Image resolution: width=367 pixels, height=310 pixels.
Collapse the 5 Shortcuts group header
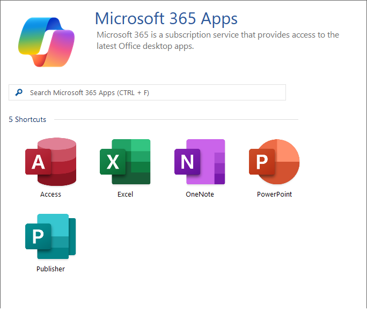(27, 119)
